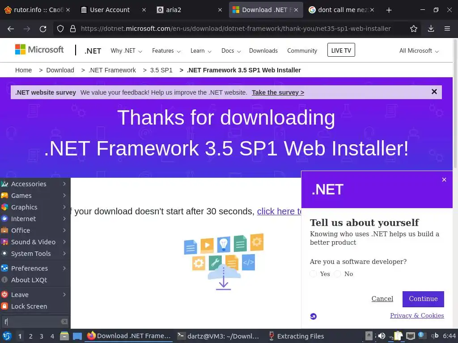Close the aria2 tab
Image resolution: width=458 pixels, height=343 pixels.
[x=220, y=10]
